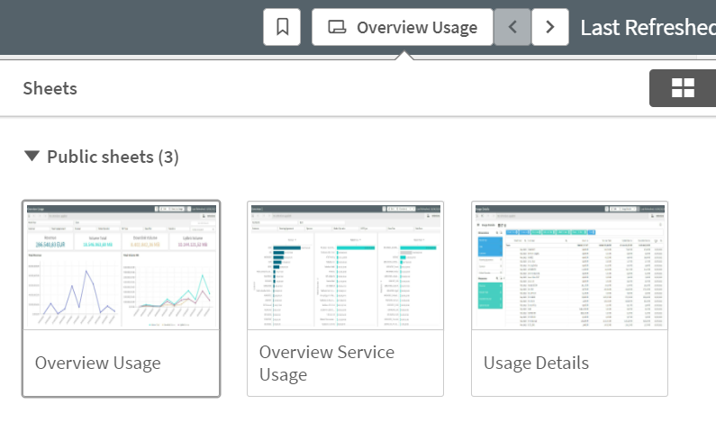716x440 pixels.
Task: Collapse the Public sheets triangle arrow
Action: 32,157
